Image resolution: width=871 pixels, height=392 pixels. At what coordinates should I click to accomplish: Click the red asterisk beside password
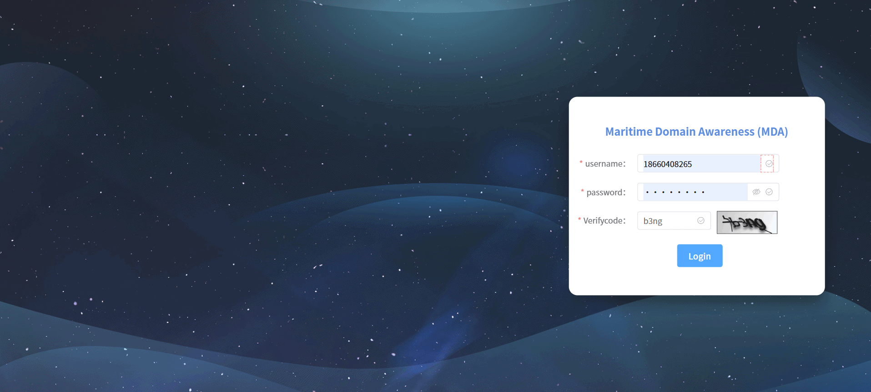(582, 191)
